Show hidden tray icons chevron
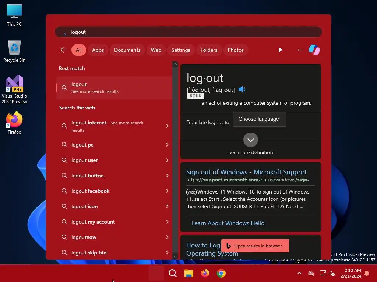377x282 pixels. [299, 273]
